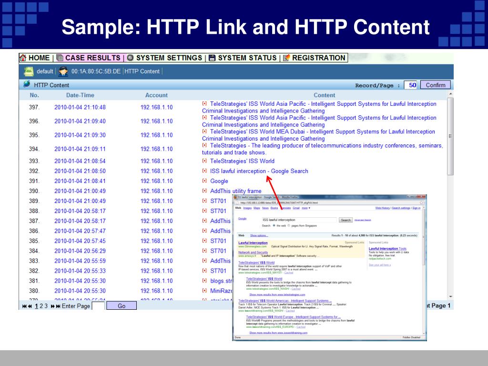The image size is (488, 366).
Task: Expand the red icon on row 393
Action: [204, 161]
